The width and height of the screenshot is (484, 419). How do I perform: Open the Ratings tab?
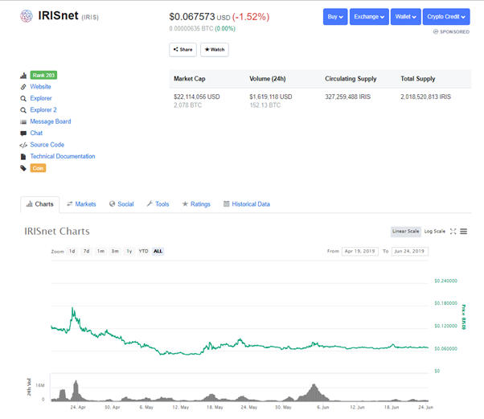196,204
